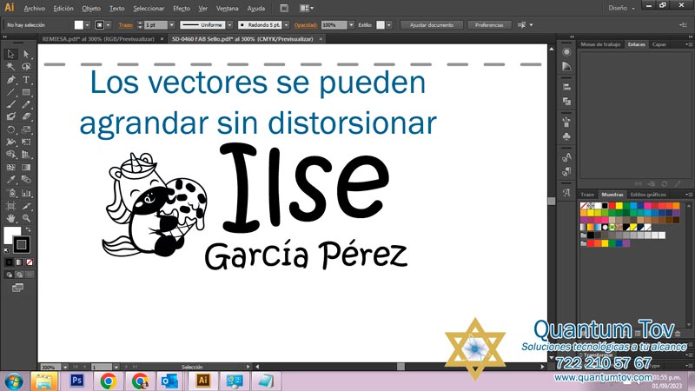Pick the yellow swatch in top Muestras row
Image resolution: width=695 pixels, height=391 pixels.
tap(619, 206)
